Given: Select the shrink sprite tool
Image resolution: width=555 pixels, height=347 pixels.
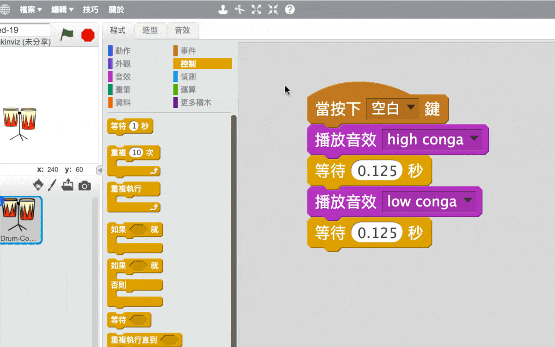Looking at the screenshot, I should coord(273,9).
